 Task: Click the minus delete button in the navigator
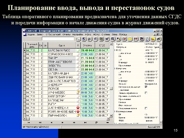tap(108, 122)
